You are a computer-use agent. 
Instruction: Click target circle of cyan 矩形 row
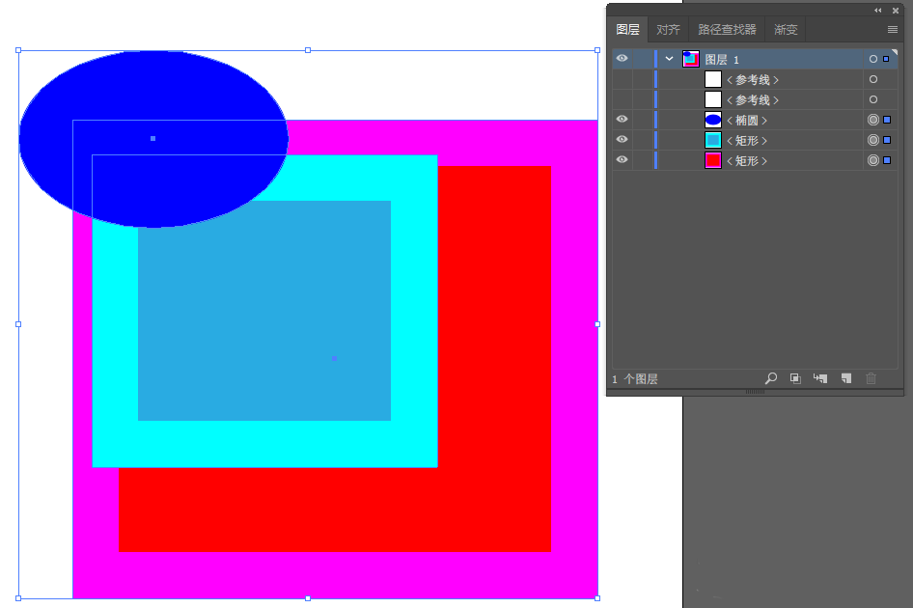[872, 140]
